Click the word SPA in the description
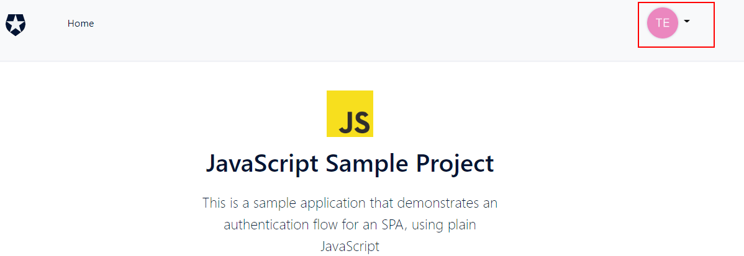Image resolution: width=744 pixels, height=256 pixels. coord(394,225)
